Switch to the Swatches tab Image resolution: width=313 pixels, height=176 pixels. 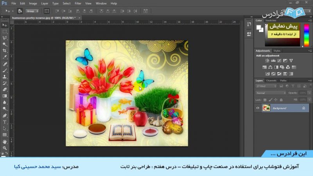pos(271,20)
